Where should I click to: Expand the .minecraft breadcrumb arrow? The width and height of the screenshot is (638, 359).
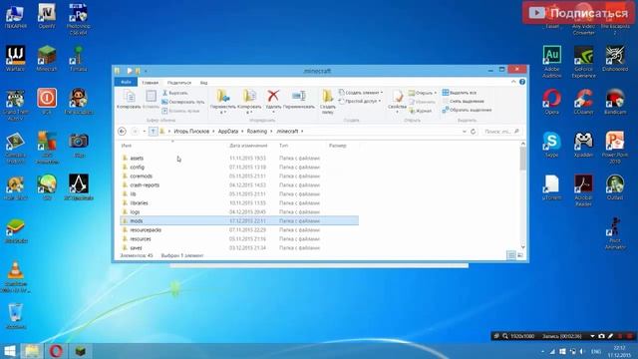[302, 131]
